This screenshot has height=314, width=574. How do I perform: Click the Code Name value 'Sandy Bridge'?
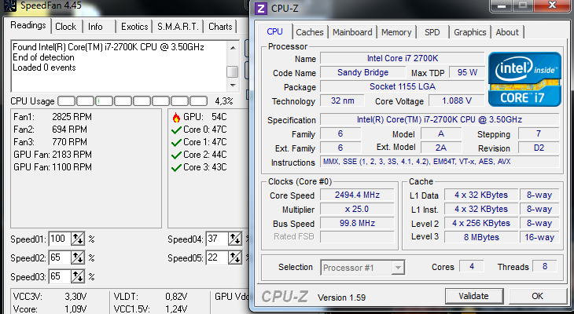[362, 72]
